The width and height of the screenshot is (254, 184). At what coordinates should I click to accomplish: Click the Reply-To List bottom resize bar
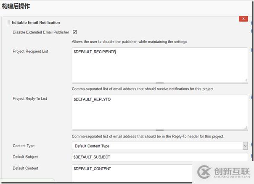[159, 130]
